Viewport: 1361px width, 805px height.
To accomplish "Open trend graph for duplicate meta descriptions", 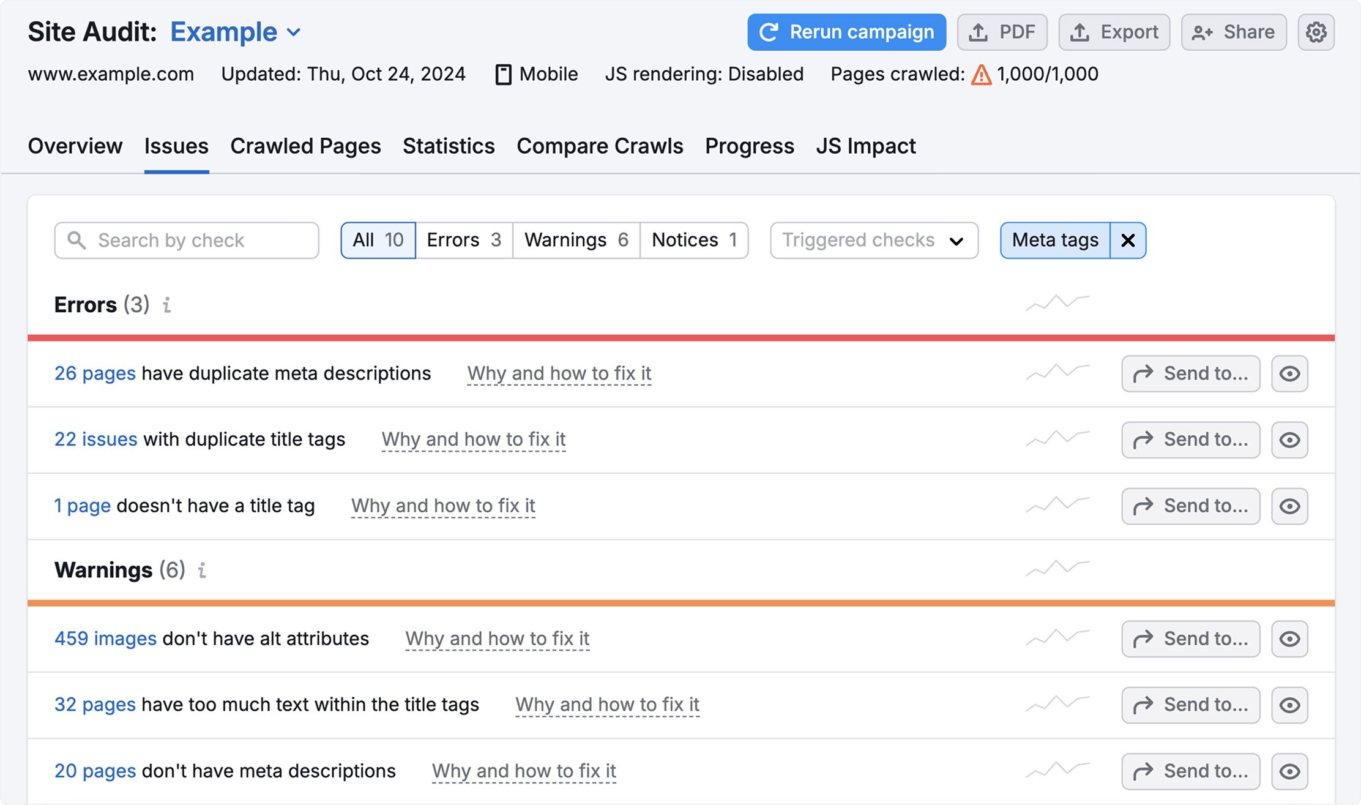I will (1057, 372).
